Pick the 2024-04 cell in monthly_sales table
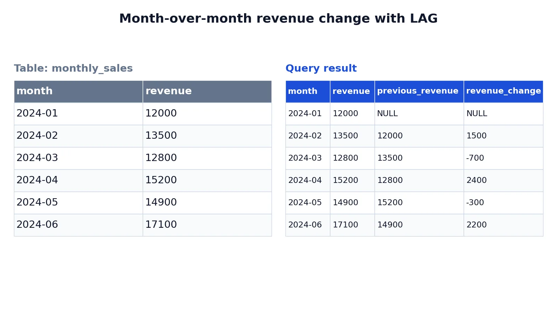 click(x=78, y=180)
